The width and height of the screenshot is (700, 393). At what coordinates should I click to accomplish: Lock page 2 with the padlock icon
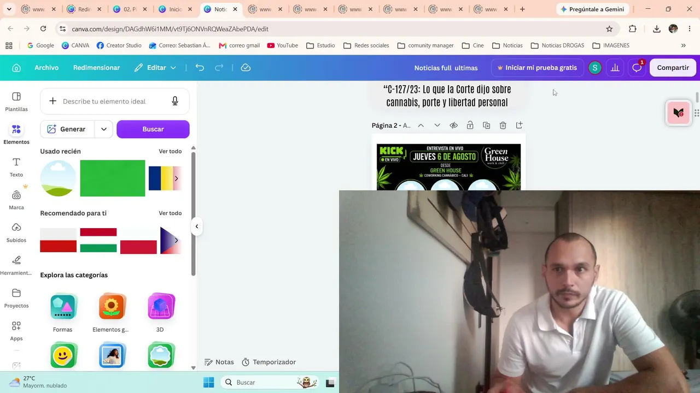pyautogui.click(x=470, y=126)
